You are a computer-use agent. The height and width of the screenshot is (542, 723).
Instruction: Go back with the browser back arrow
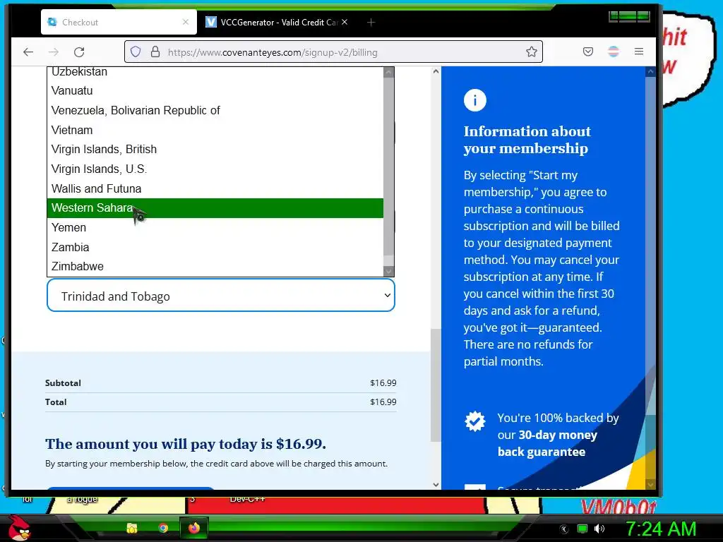point(28,52)
